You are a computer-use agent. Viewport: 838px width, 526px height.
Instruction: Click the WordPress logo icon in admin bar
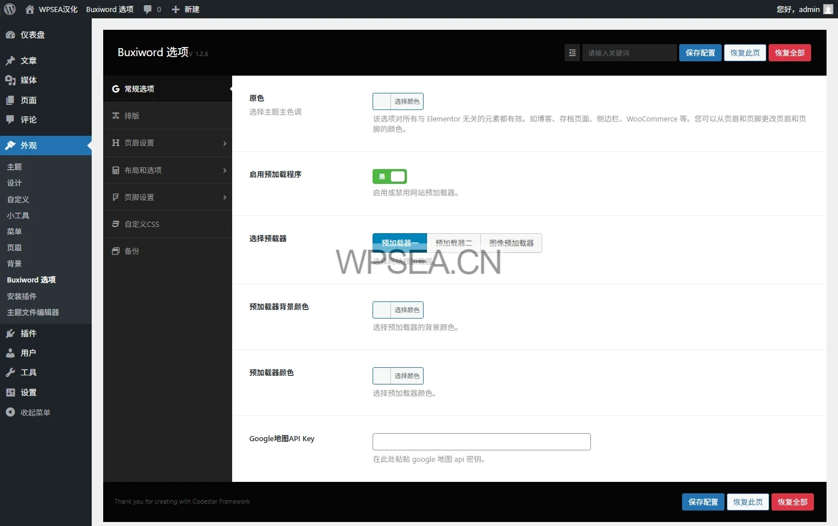click(10, 9)
